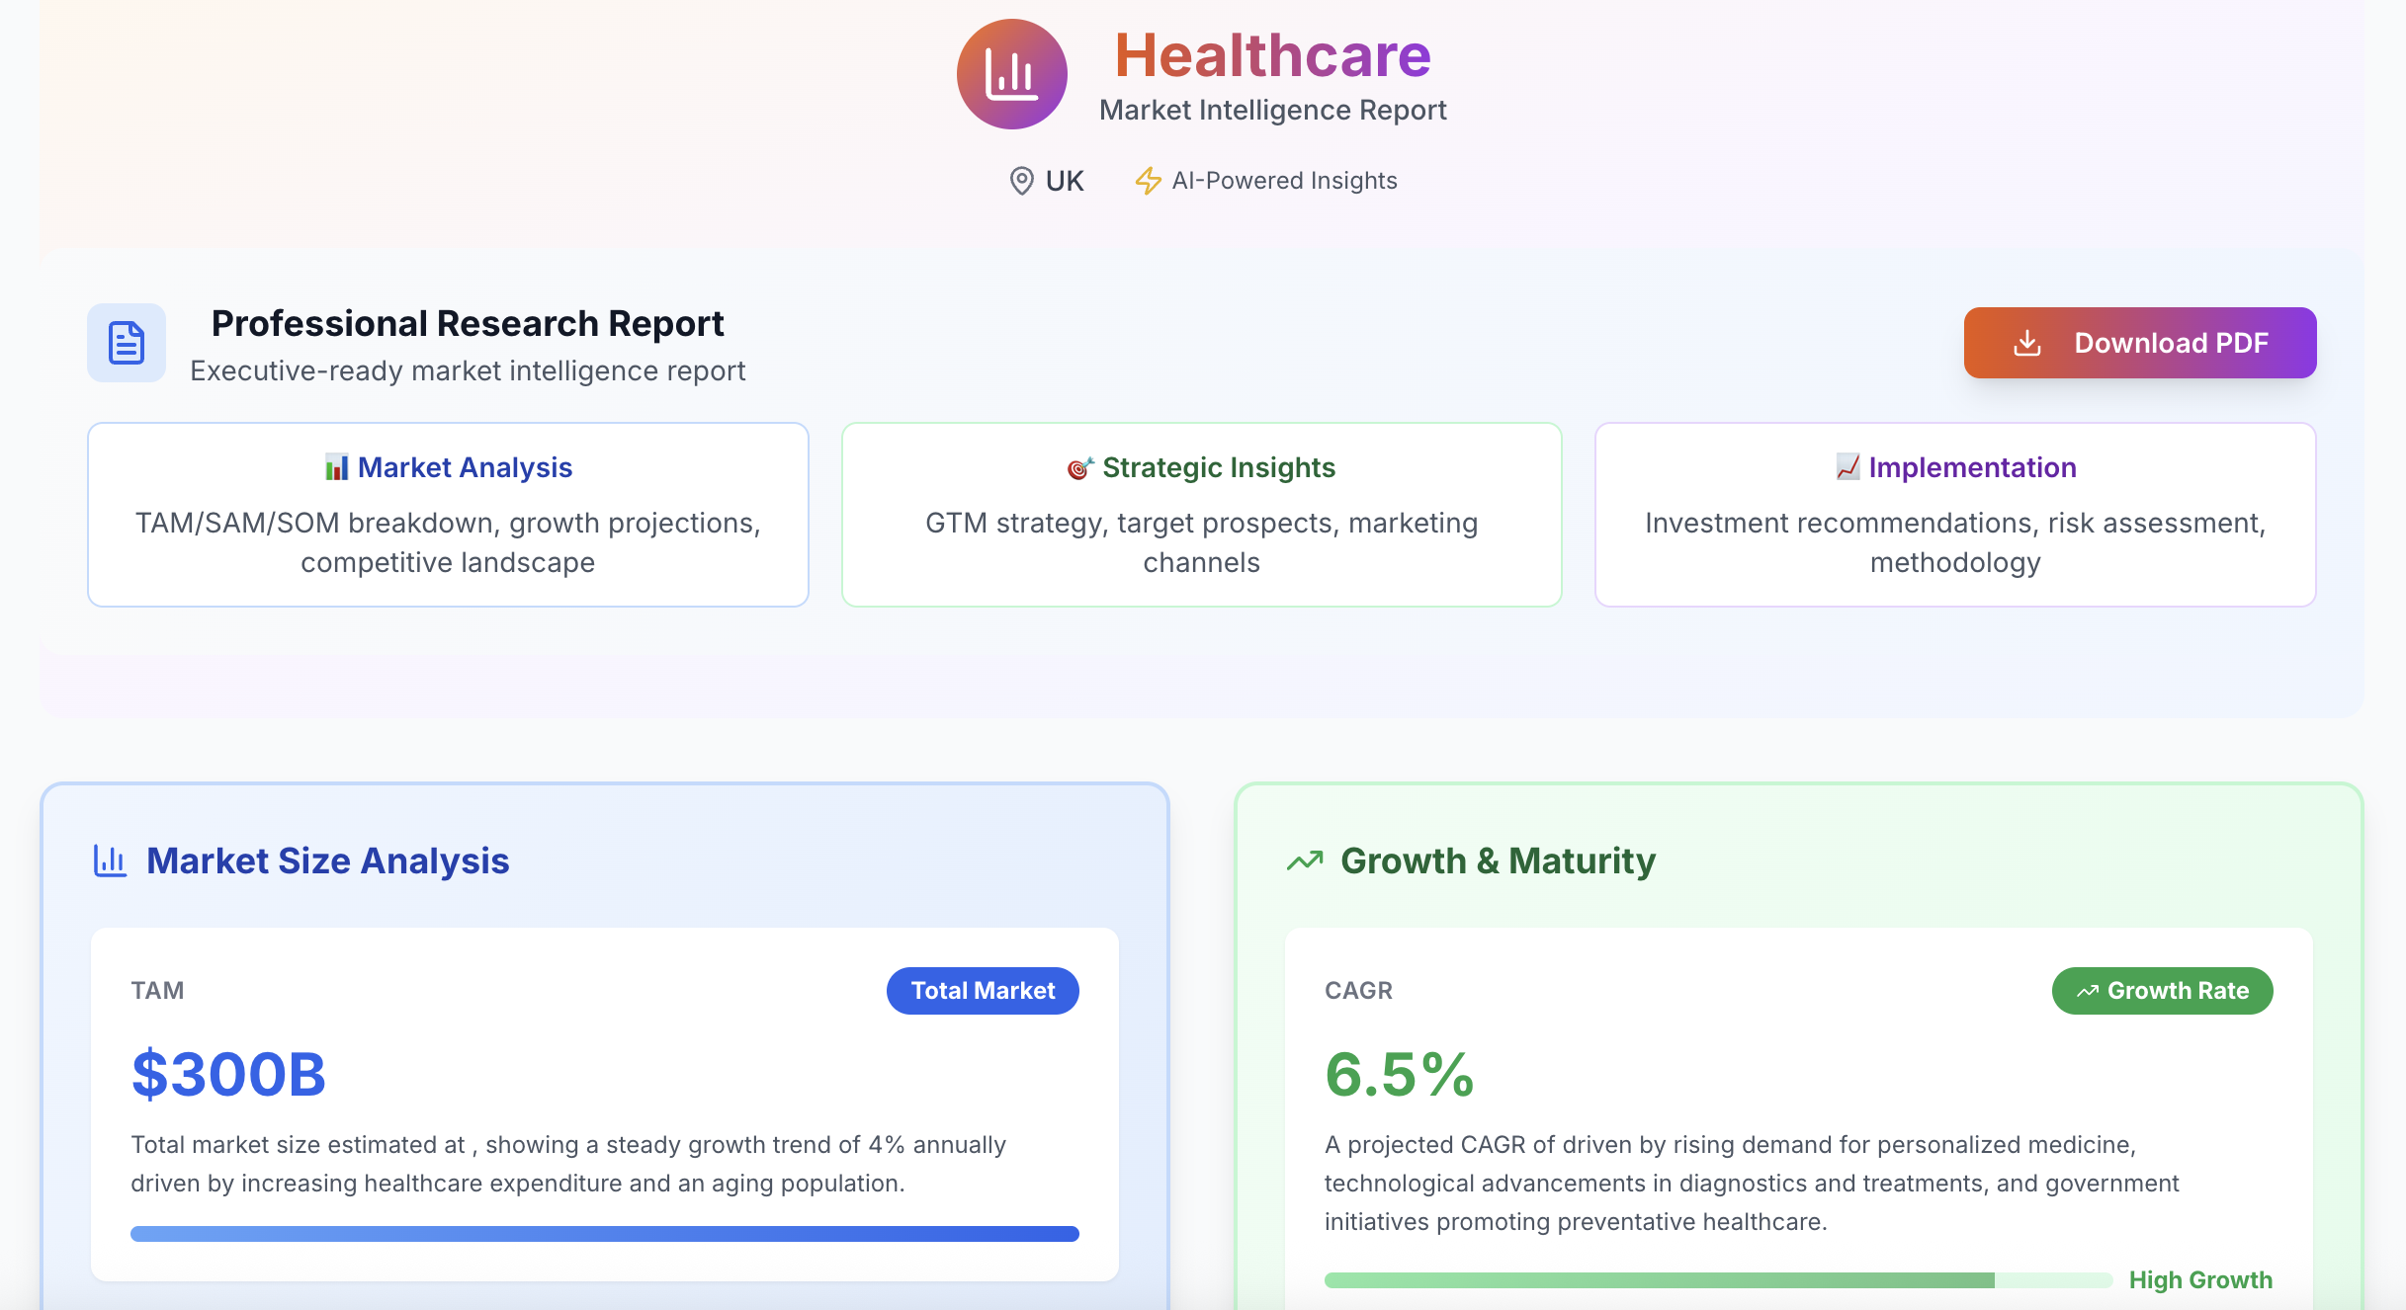2406x1310 pixels.
Task: Click the $300B TAM value
Action: (228, 1075)
